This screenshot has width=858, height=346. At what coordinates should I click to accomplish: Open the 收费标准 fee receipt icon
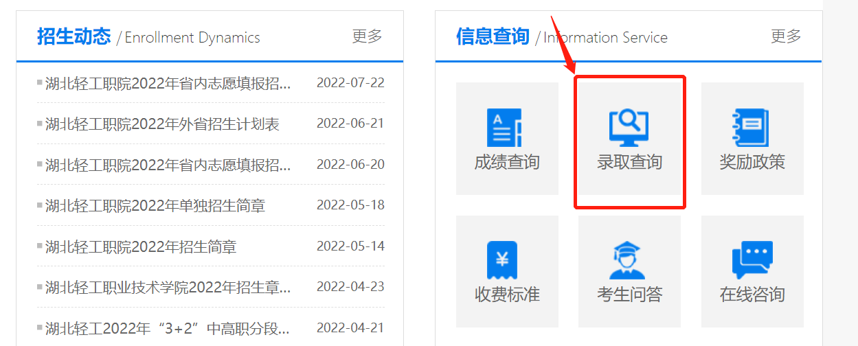502,260
